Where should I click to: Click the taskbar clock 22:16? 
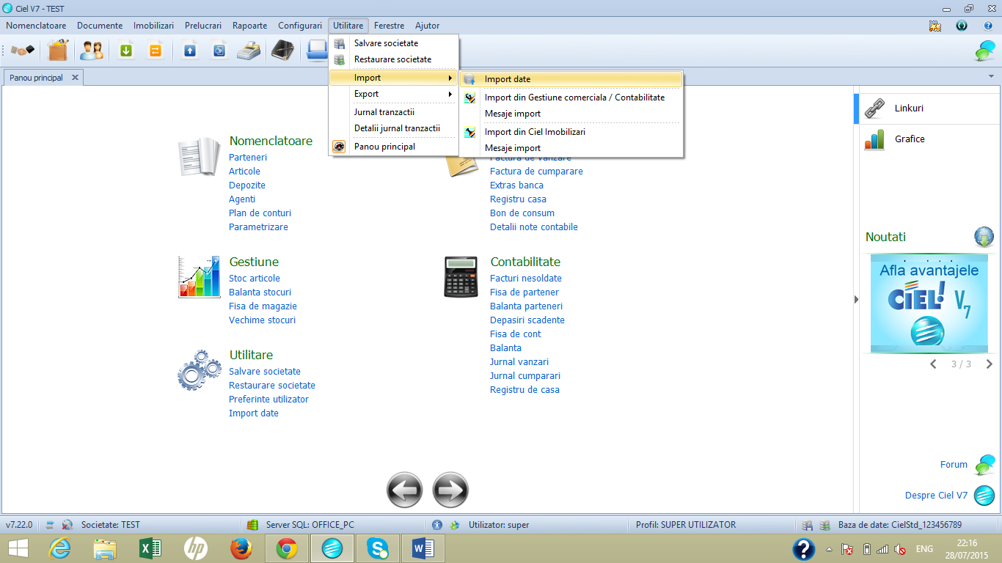click(x=967, y=543)
